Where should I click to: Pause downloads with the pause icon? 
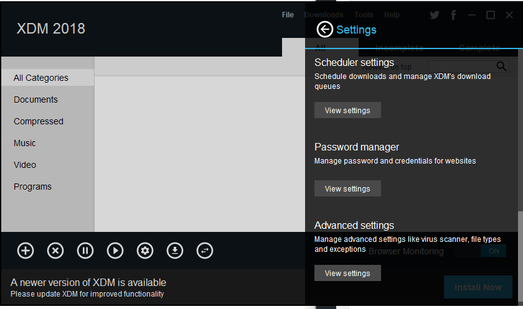tap(85, 251)
